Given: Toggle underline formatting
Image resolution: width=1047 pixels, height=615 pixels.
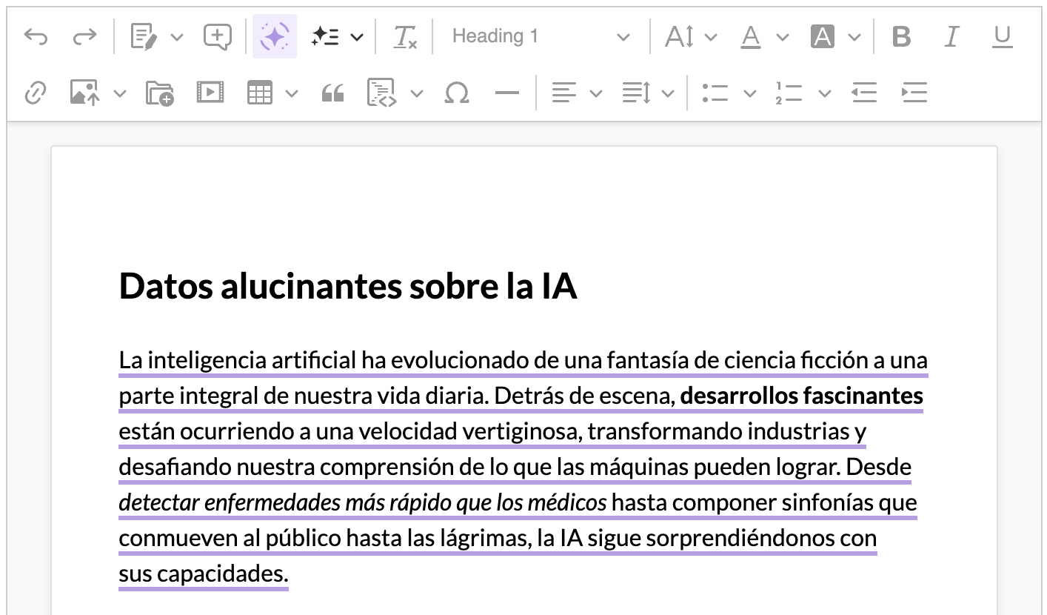Looking at the screenshot, I should point(1001,36).
